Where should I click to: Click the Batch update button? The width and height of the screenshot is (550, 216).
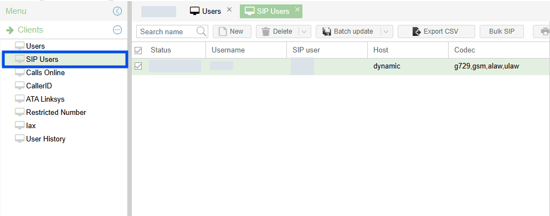click(x=348, y=31)
